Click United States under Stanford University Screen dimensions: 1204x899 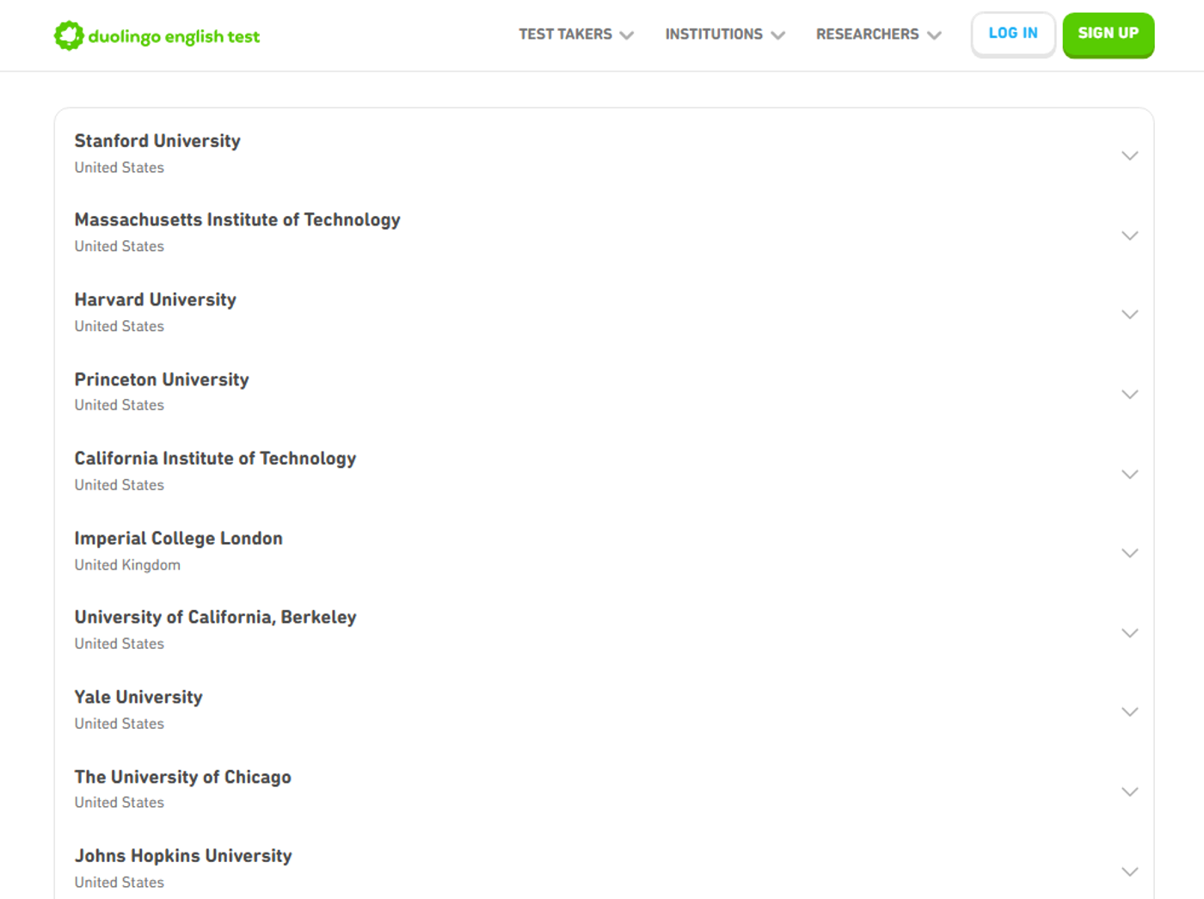pos(120,168)
